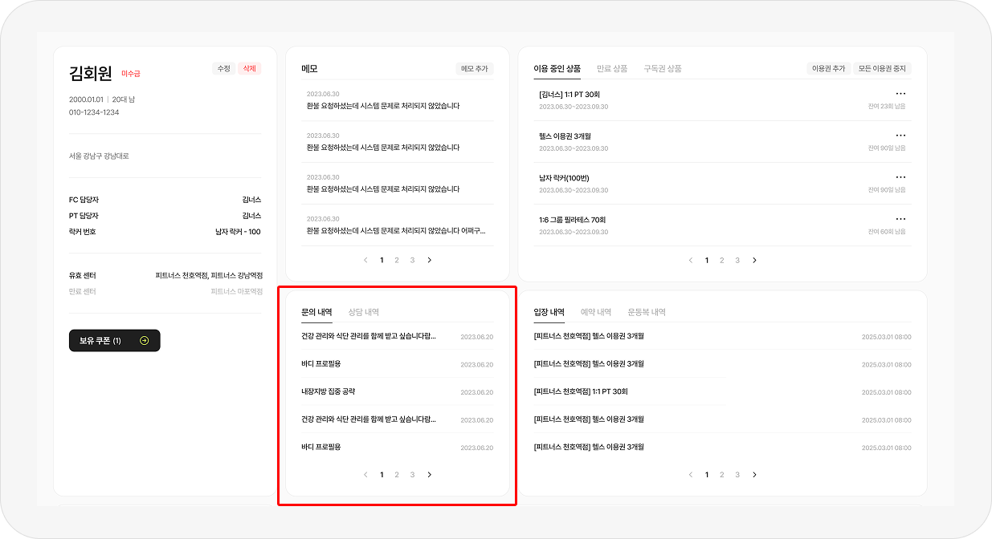Click address 서울 강남구 강남대로
992x539 pixels.
(99, 156)
